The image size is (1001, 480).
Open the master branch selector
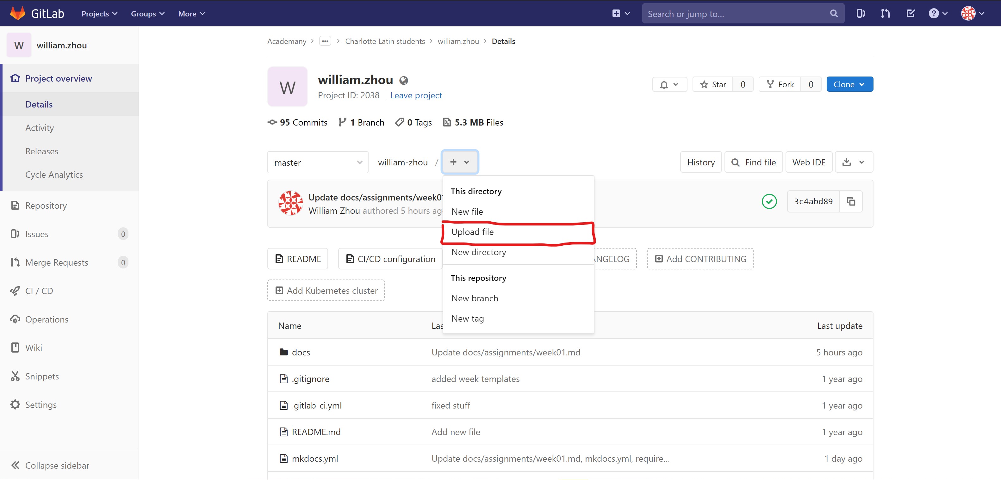click(x=318, y=162)
